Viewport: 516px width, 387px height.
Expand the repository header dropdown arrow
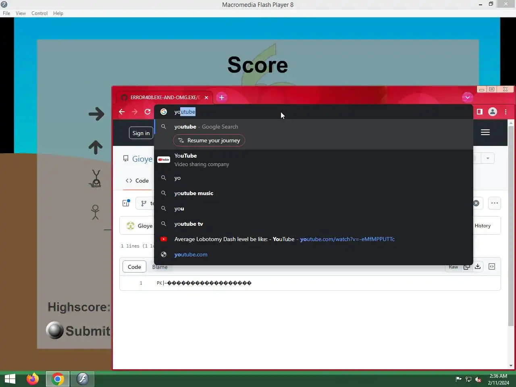[x=488, y=158]
